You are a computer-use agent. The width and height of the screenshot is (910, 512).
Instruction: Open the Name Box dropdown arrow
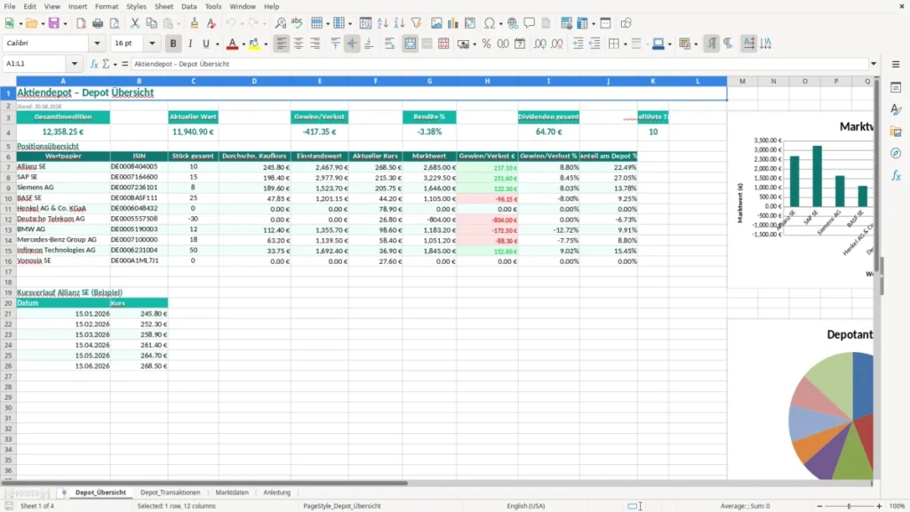[75, 64]
